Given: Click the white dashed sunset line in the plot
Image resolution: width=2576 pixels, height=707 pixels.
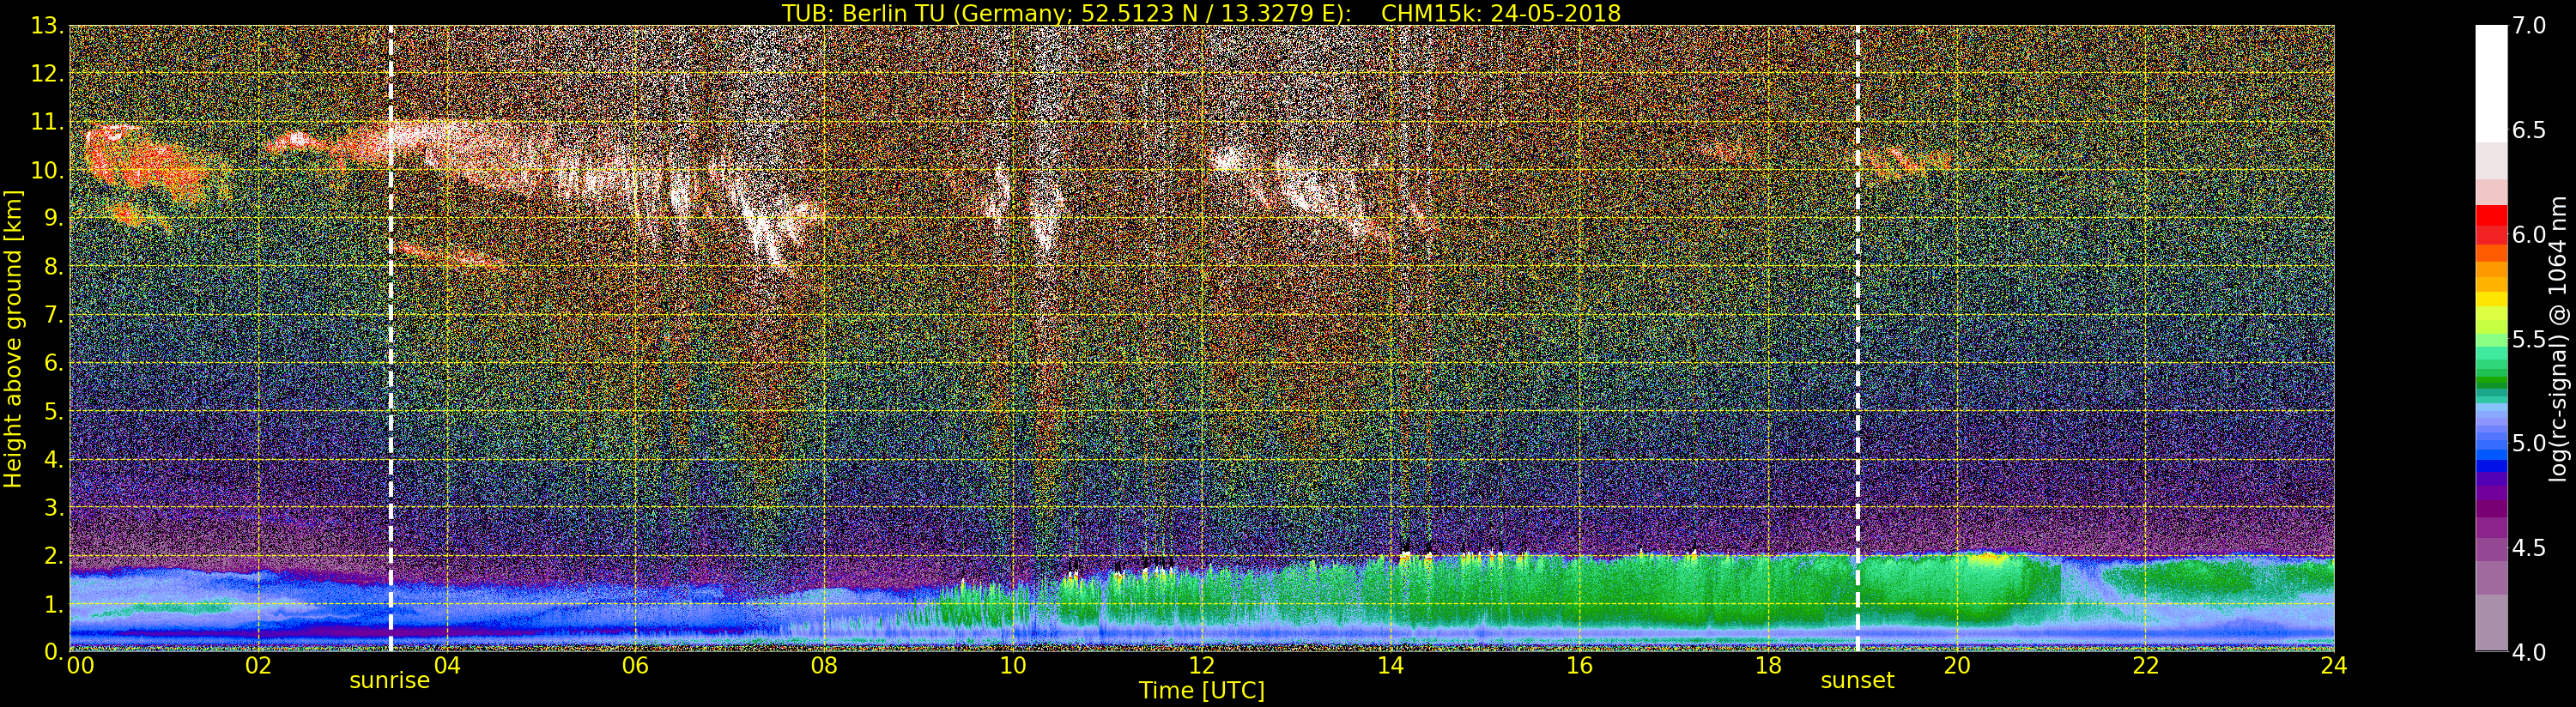Looking at the screenshot, I should 1857,339.
